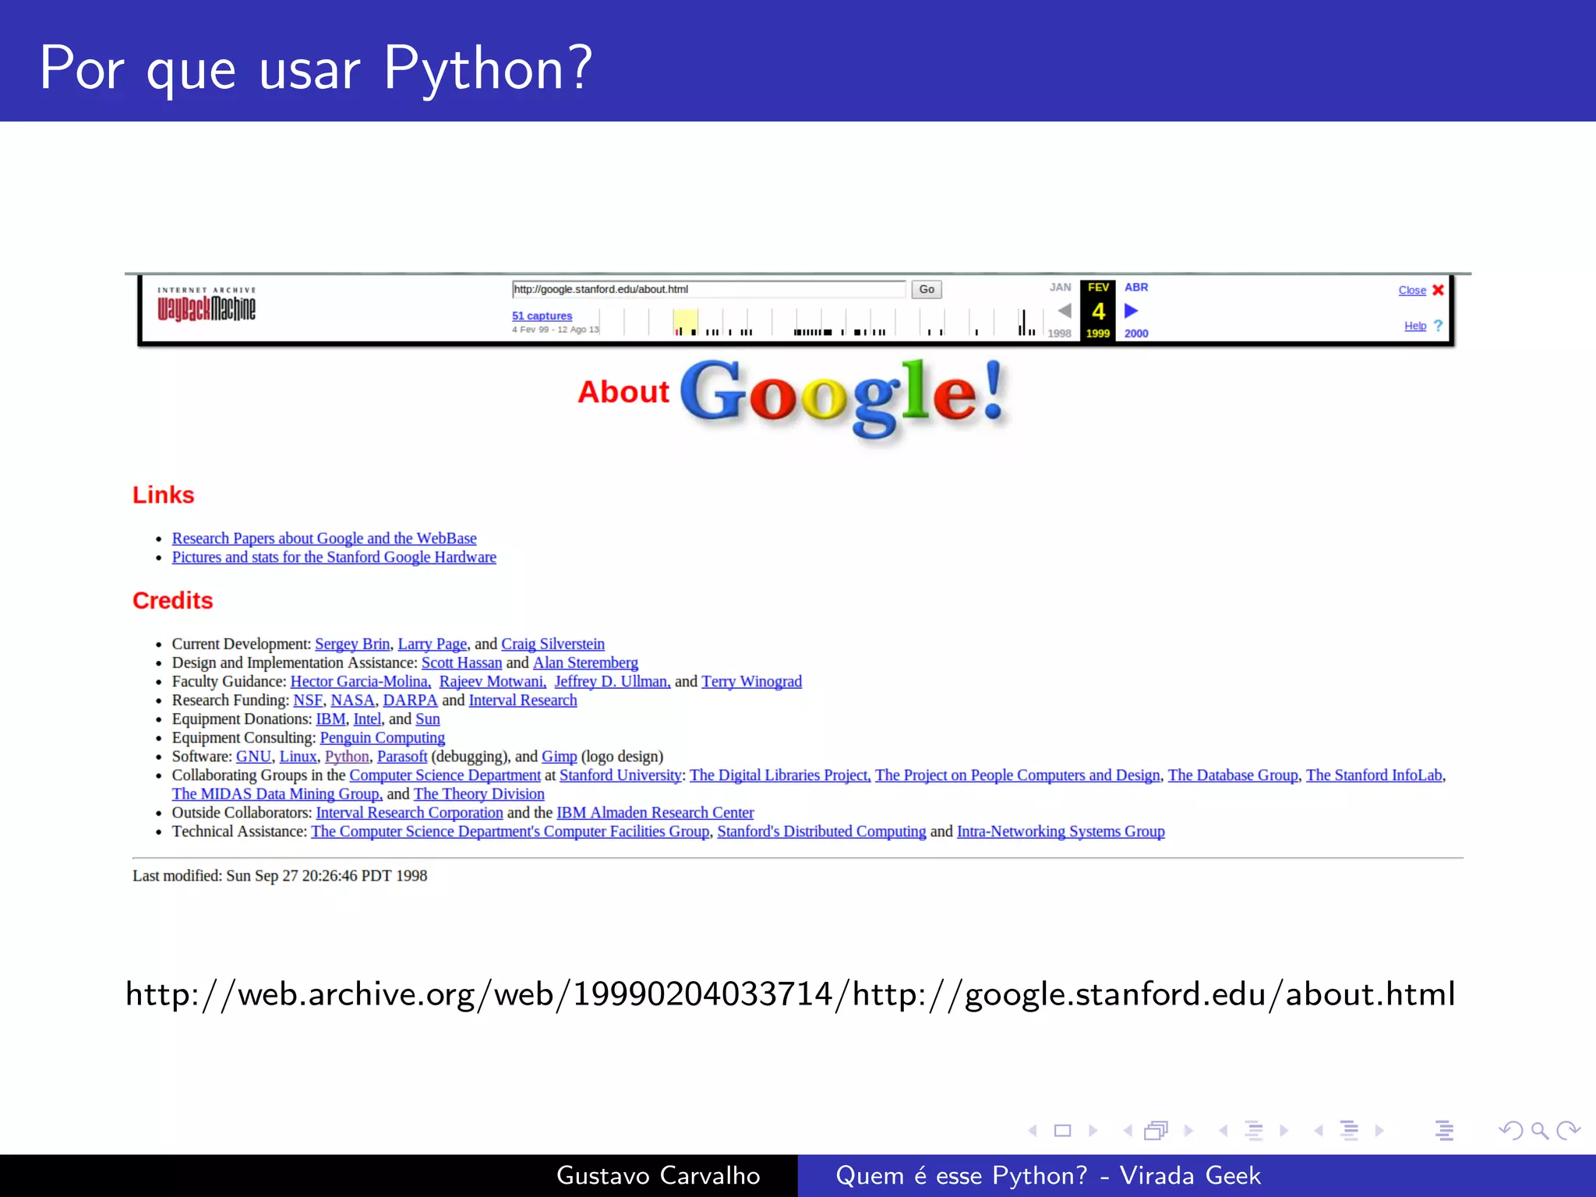This screenshot has height=1197, width=1596.
Task: Open The Theory Division link
Action: pyautogui.click(x=479, y=793)
